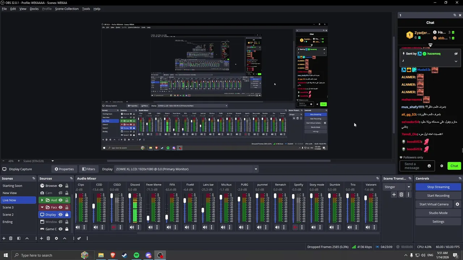
Task: Open File Explorer from taskbar
Action: (x=101, y=255)
